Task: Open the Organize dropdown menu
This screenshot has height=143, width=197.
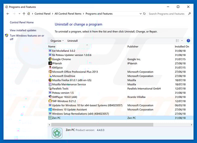Action: (x=57, y=41)
